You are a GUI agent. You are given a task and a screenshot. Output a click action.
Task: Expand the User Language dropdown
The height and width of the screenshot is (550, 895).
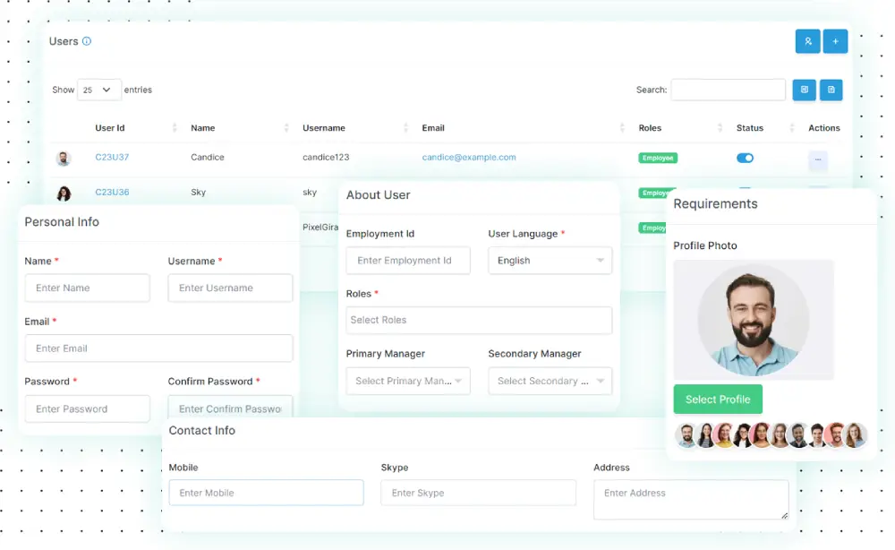click(550, 261)
